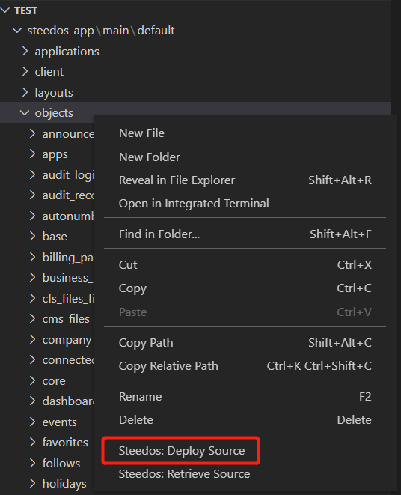
Task: Collapse the TEST root section chevron
Action: 5,10
